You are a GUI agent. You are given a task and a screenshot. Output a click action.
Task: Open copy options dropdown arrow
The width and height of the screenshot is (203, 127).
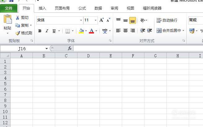(31, 25)
